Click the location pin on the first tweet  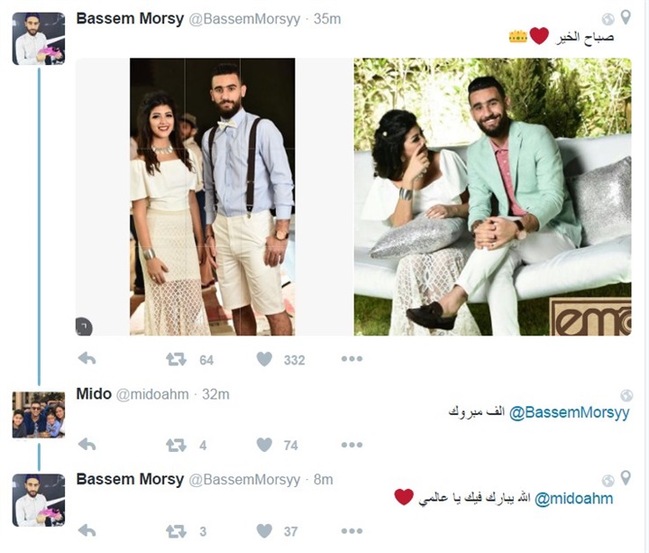626,17
